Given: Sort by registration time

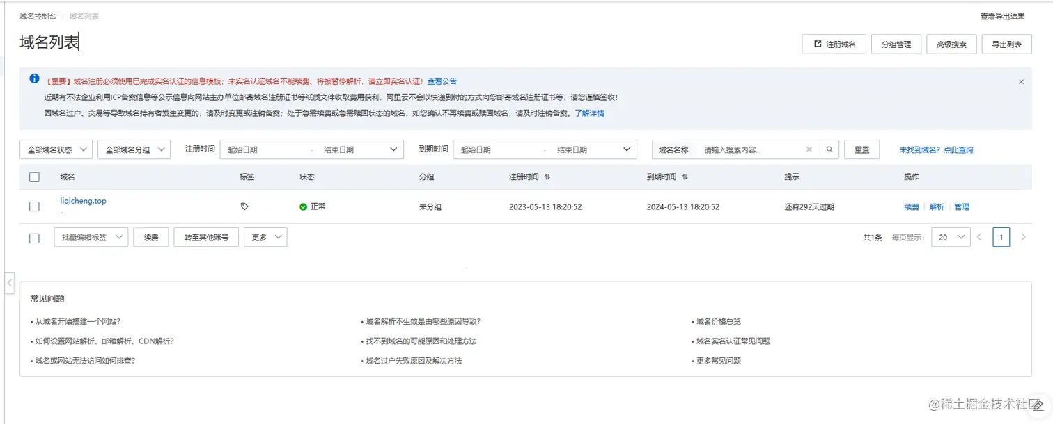Looking at the screenshot, I should click(x=547, y=177).
